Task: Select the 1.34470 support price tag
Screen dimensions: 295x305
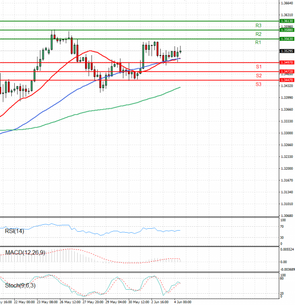Action: 287,80
